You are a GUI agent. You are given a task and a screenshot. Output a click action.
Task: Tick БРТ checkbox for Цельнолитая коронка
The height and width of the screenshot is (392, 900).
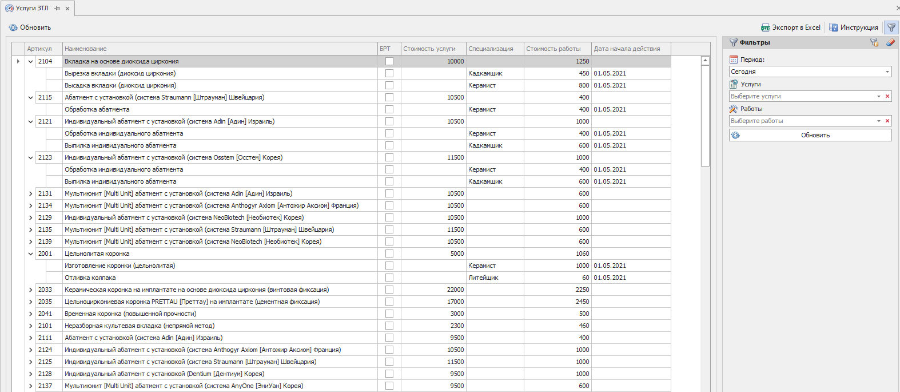point(389,254)
